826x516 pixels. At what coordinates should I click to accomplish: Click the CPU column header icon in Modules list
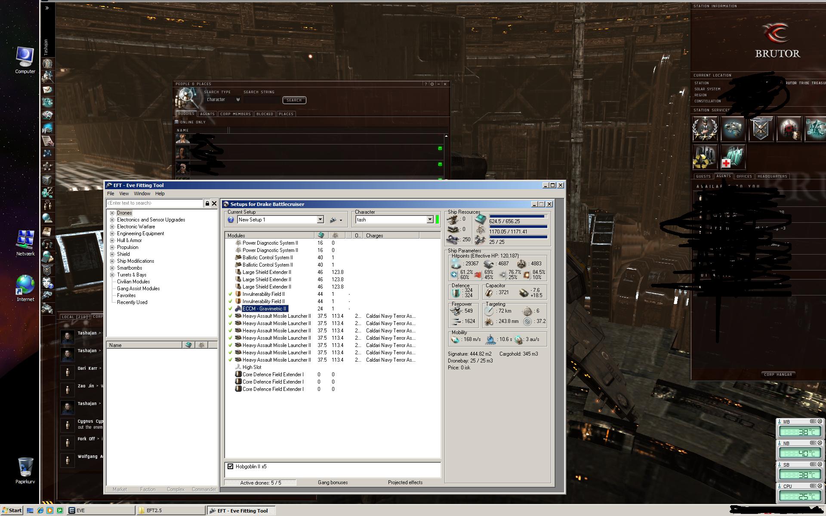(321, 235)
